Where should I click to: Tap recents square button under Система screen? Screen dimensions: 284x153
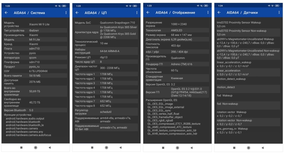21,148
